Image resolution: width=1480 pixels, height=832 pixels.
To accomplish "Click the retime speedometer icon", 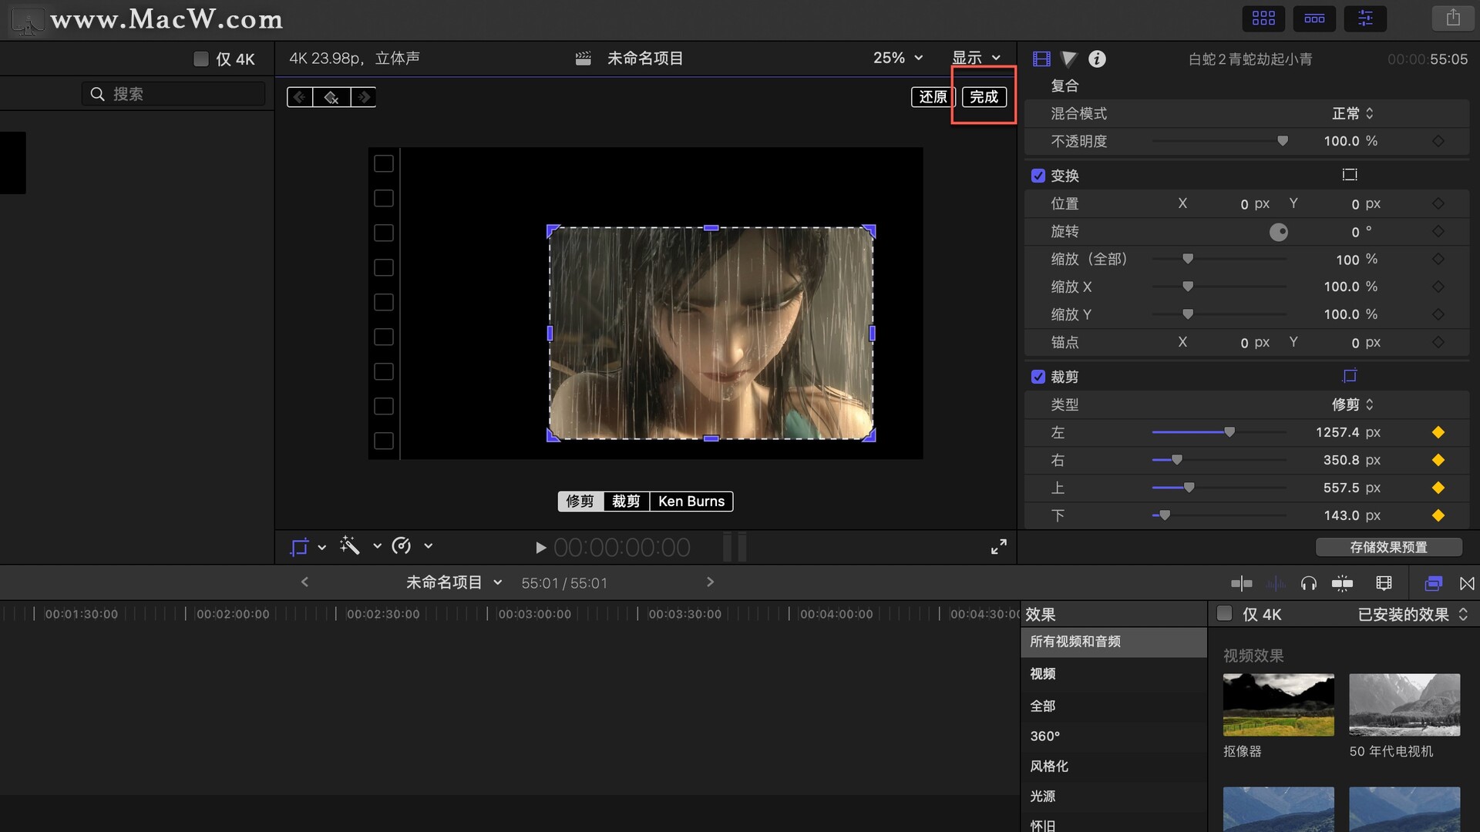I will (402, 546).
